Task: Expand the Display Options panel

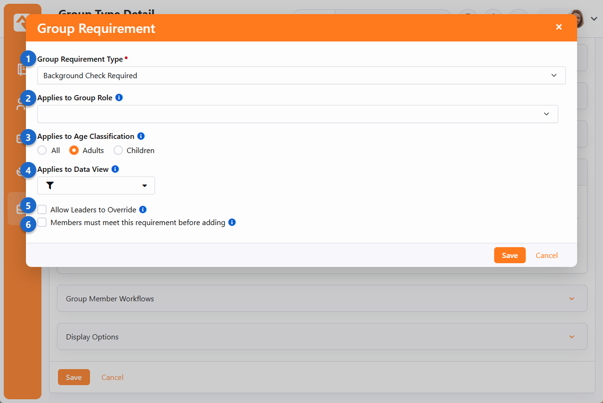Action: click(322, 337)
